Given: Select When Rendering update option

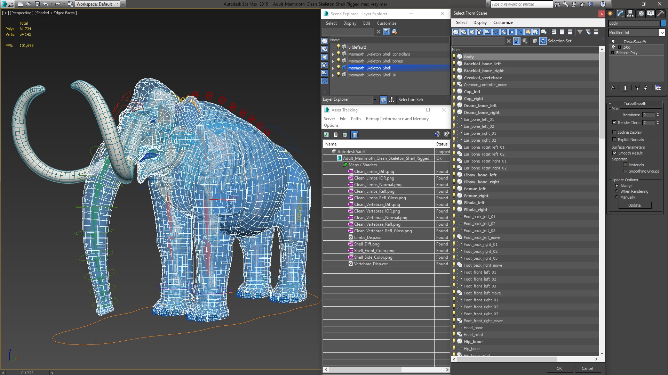Looking at the screenshot, I should tap(617, 191).
